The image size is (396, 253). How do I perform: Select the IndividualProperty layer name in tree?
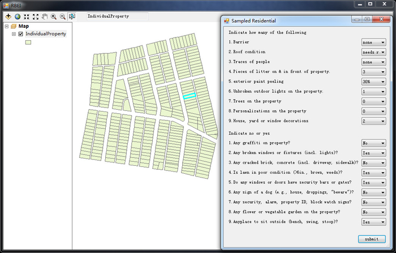(x=45, y=34)
